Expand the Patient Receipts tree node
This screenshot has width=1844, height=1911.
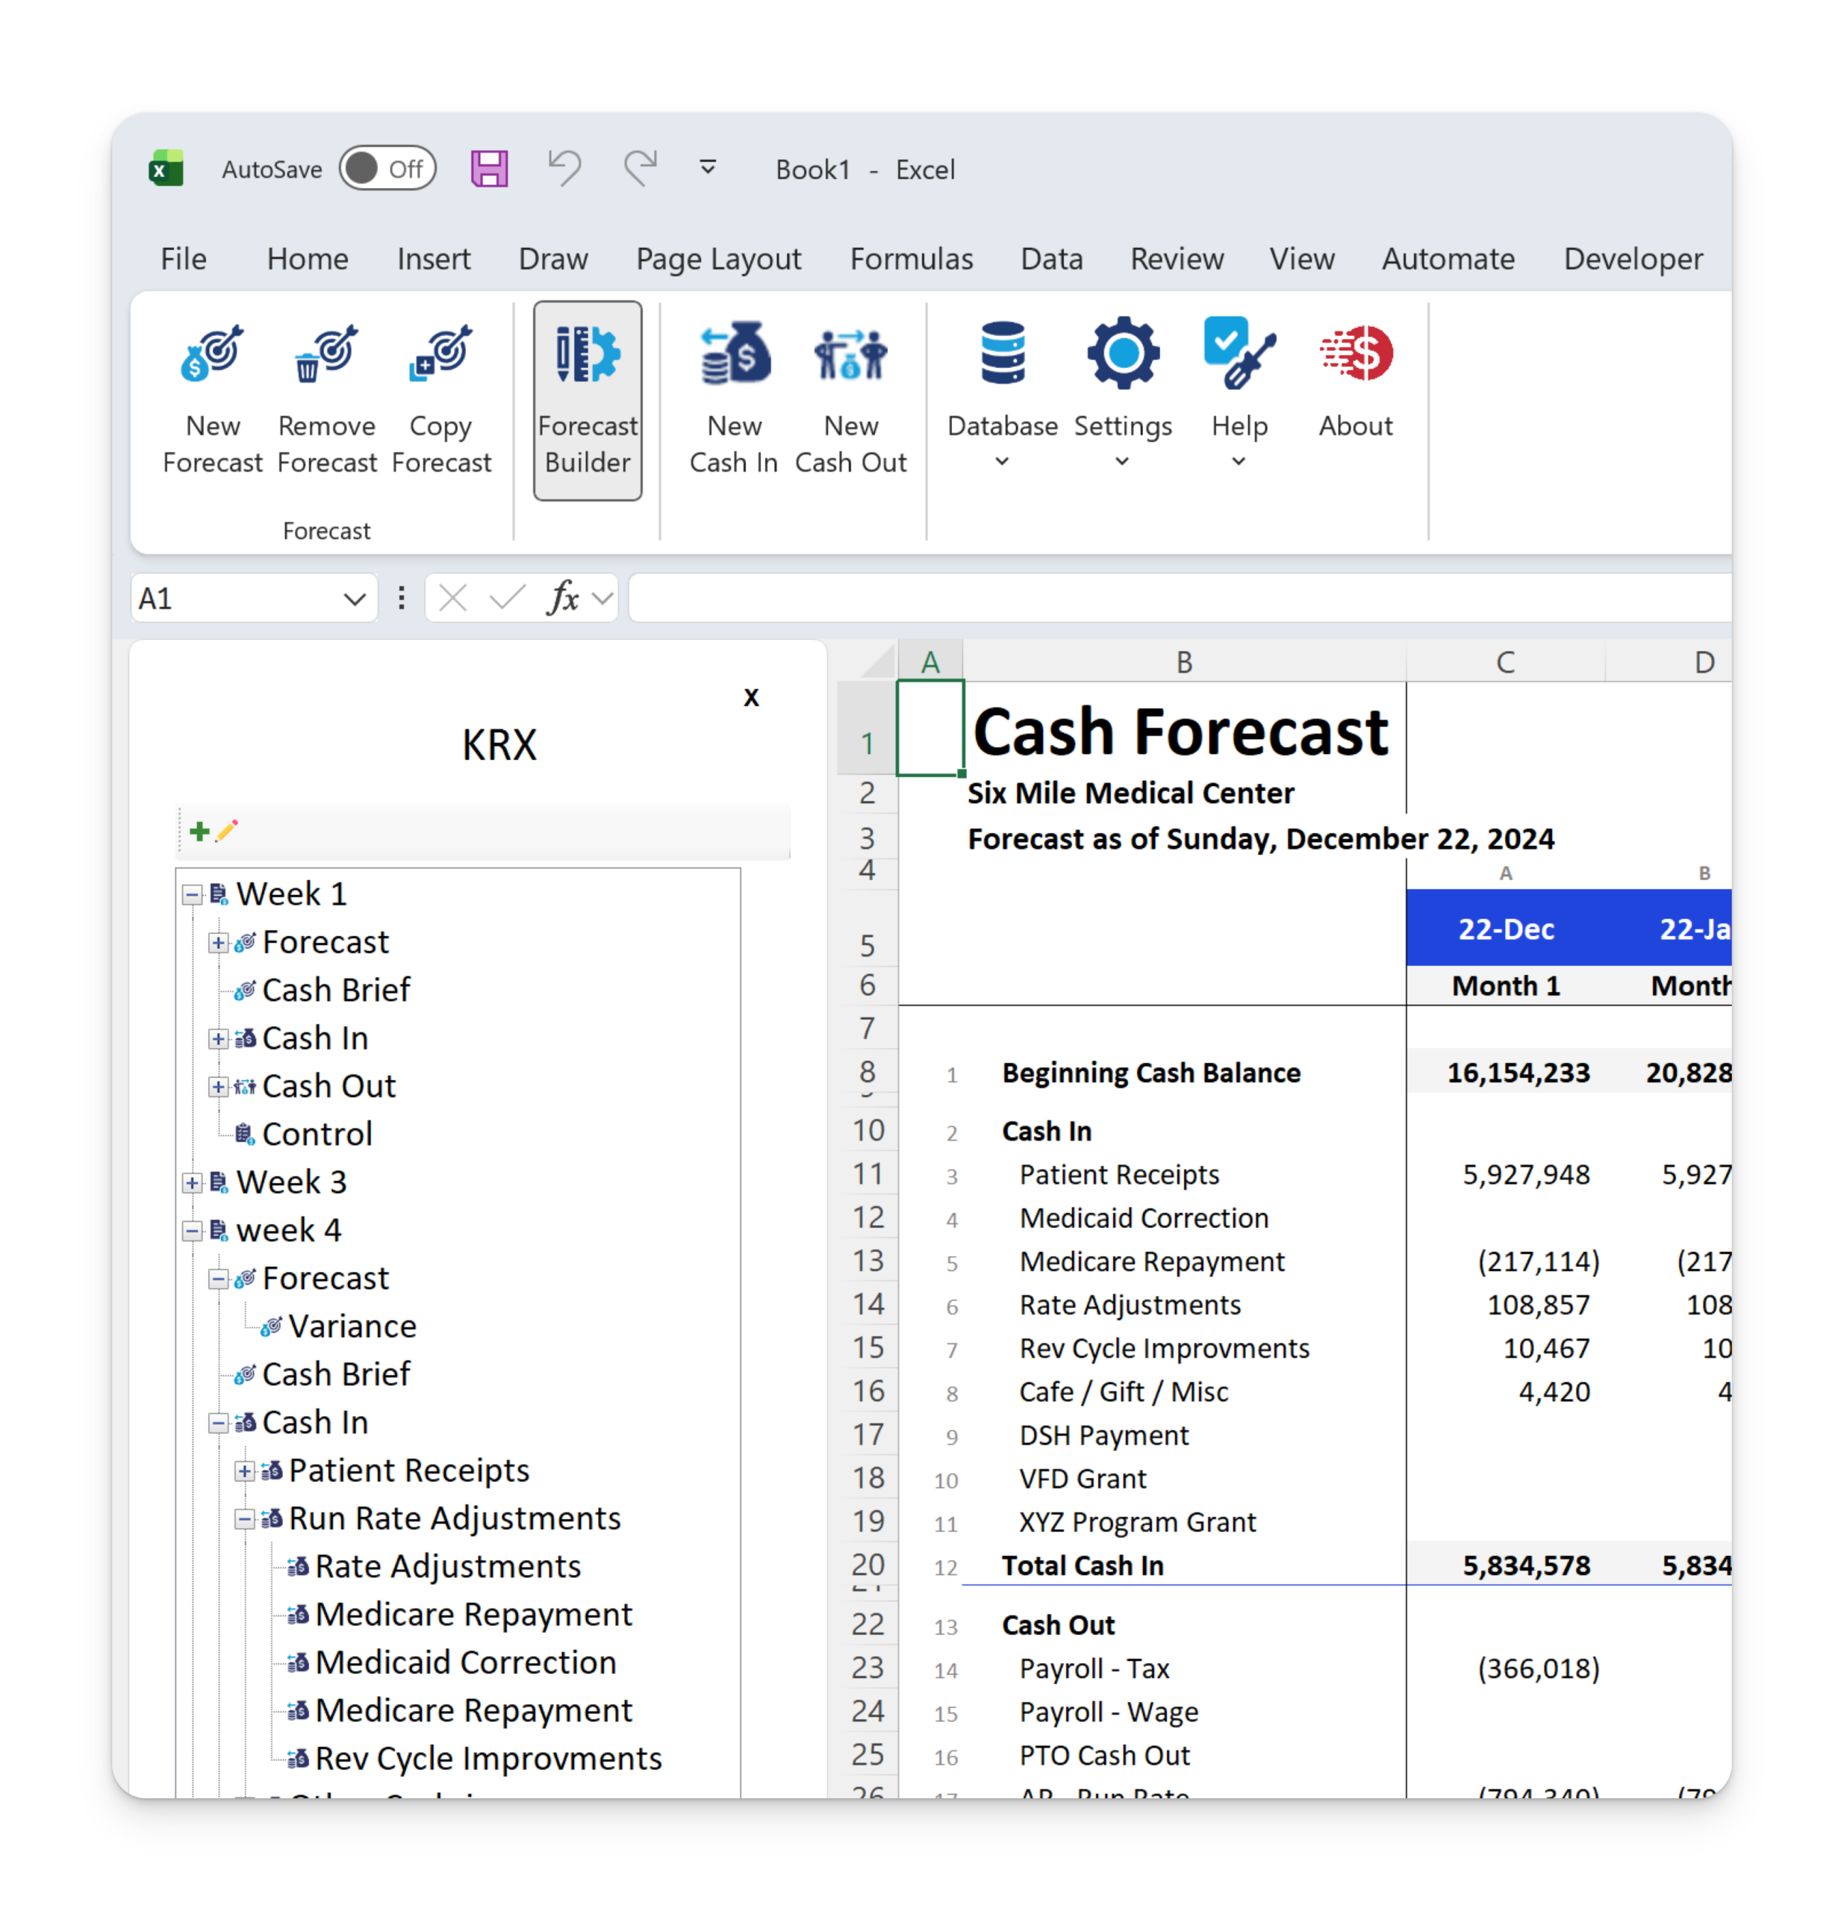point(245,1471)
